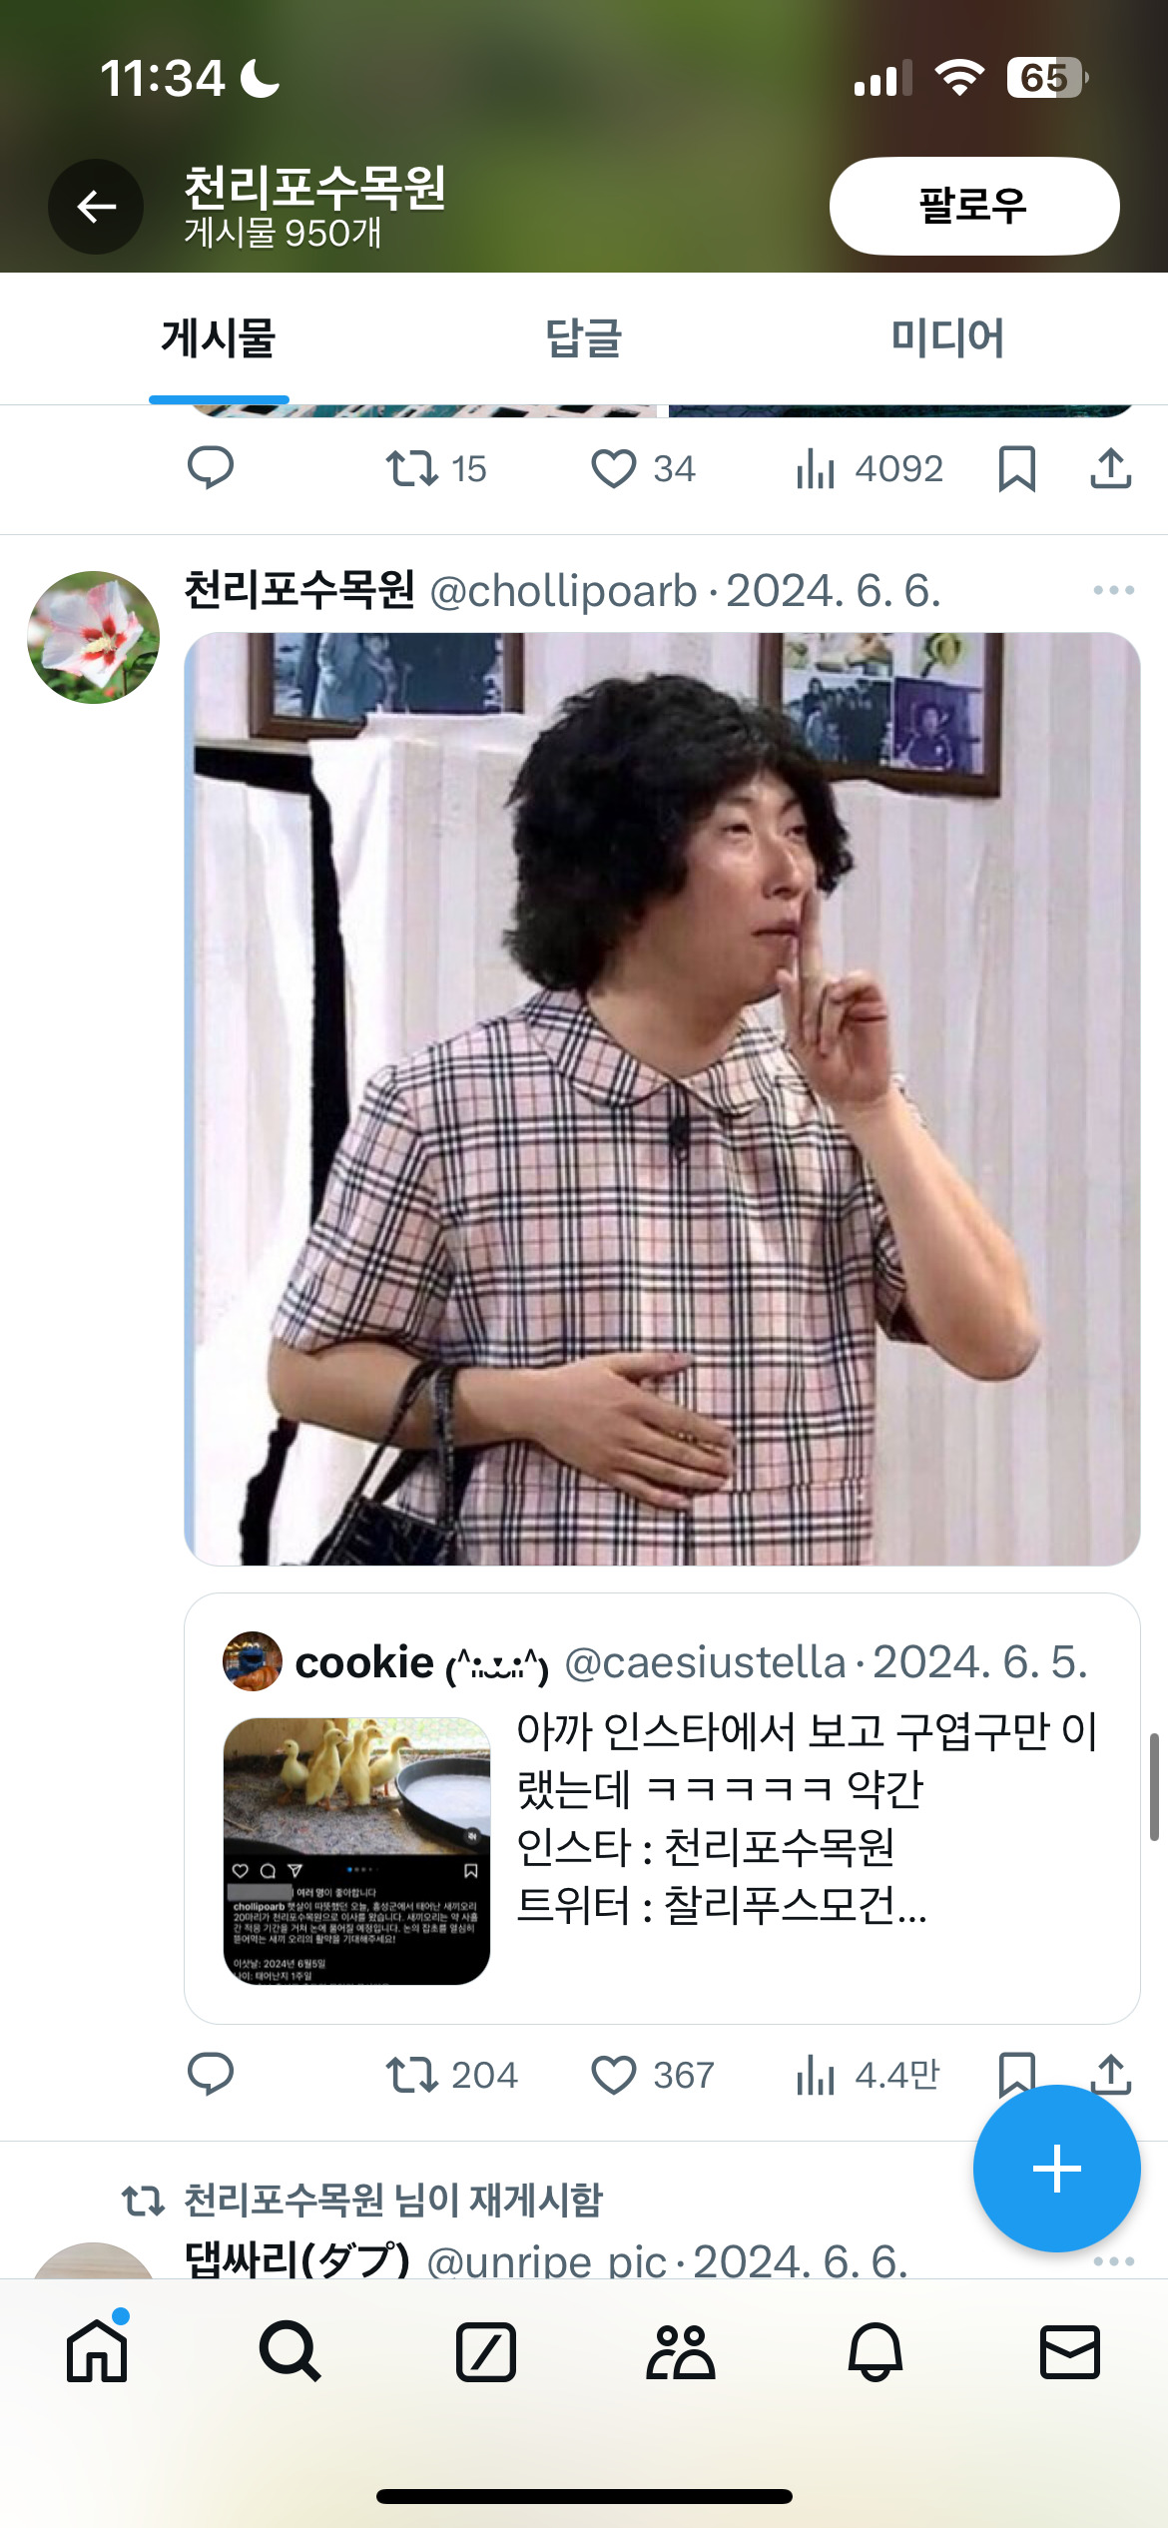Image resolution: width=1168 pixels, height=2528 pixels.
Task: Open messages envelope in bottom bar
Action: click(x=1070, y=2352)
